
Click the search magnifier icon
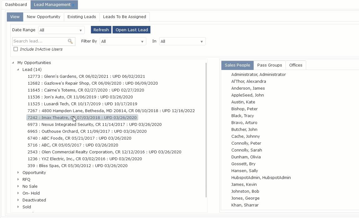pyautogui.click(x=70, y=41)
